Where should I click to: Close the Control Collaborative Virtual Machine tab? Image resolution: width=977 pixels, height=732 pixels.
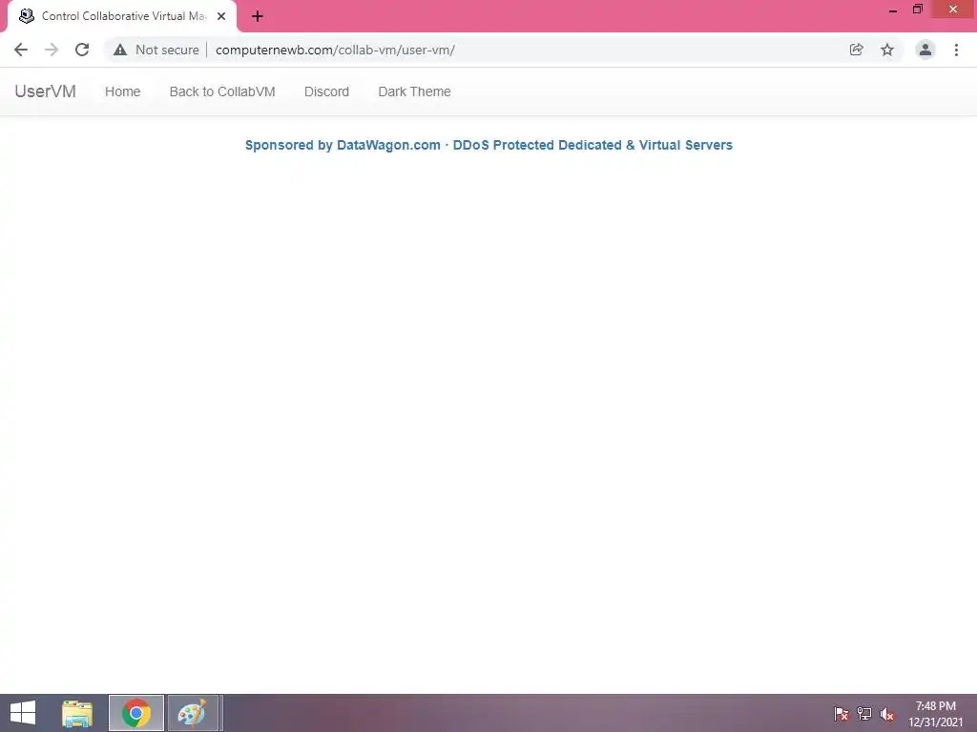pyautogui.click(x=221, y=16)
